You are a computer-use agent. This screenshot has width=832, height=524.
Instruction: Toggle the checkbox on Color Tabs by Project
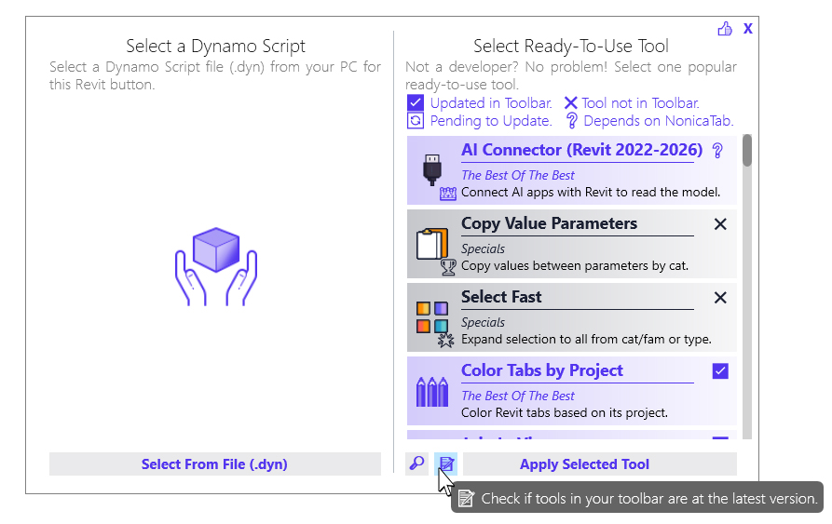(720, 370)
